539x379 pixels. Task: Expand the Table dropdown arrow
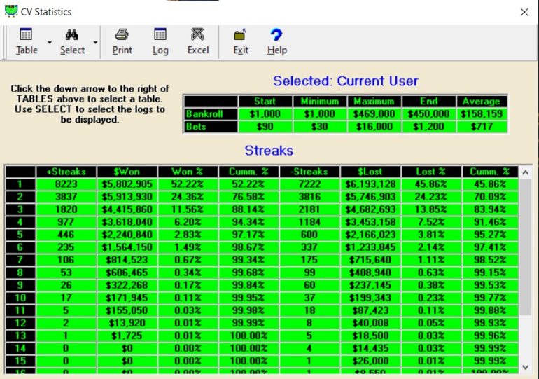pyautogui.click(x=50, y=43)
